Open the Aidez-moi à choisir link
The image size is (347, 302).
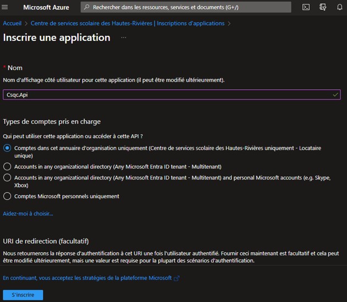point(28,214)
